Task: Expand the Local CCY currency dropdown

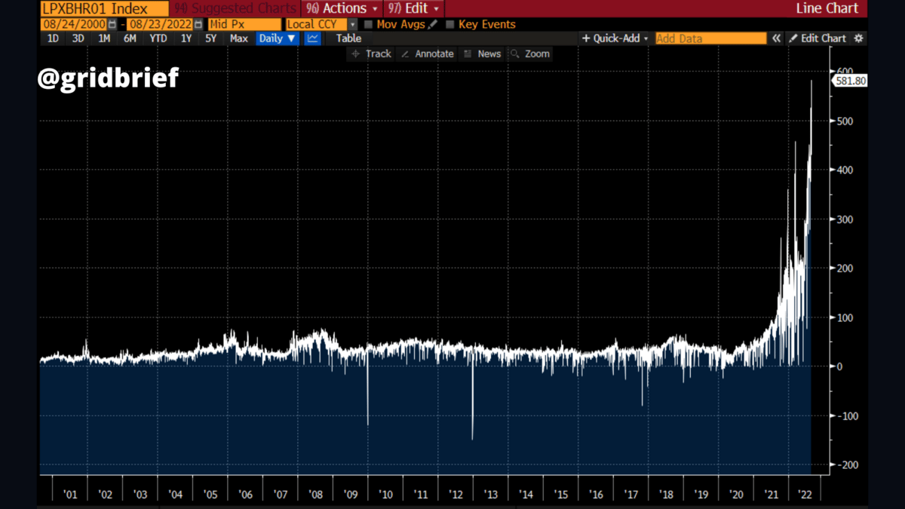Action: pos(353,24)
